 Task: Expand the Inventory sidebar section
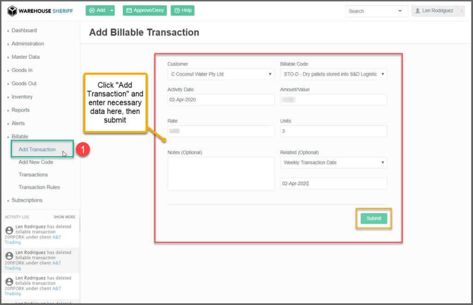[x=22, y=97]
